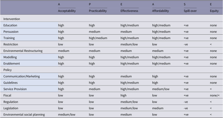Image resolution: width=223 pixels, height=118 pixels.
Task: Select the Education row label
Action: [x=10, y=25]
